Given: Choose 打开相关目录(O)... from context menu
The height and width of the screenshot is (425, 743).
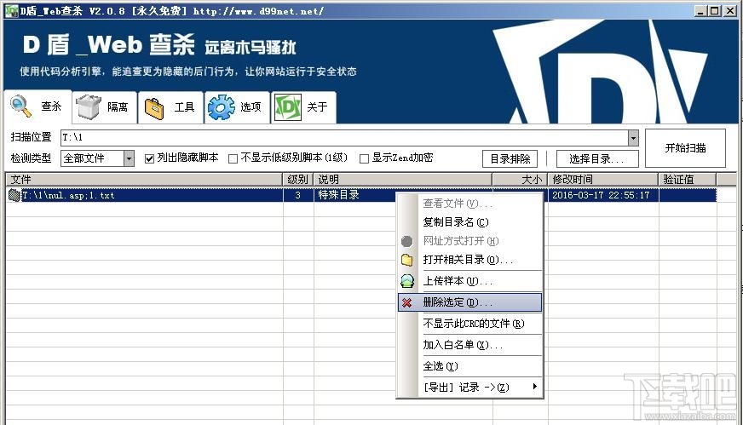Looking at the screenshot, I should tap(469, 260).
